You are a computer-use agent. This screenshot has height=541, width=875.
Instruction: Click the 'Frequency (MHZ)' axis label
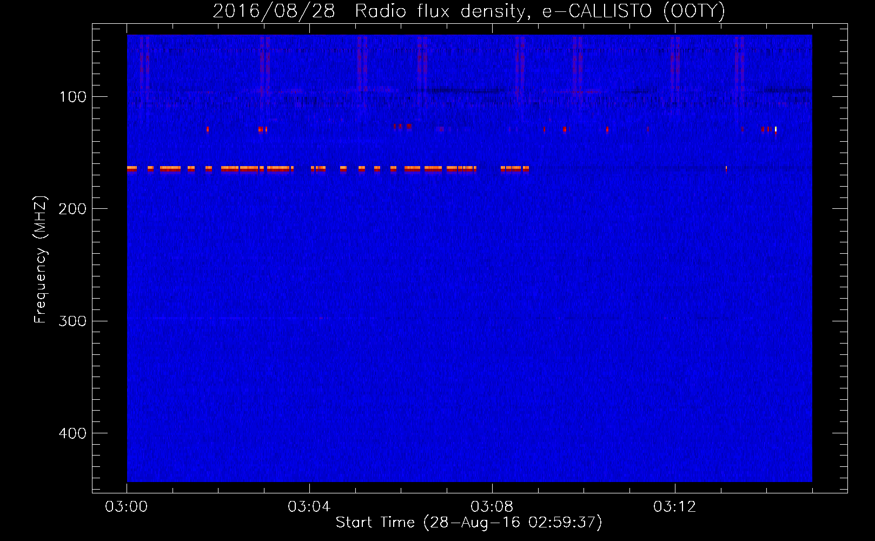pos(41,259)
